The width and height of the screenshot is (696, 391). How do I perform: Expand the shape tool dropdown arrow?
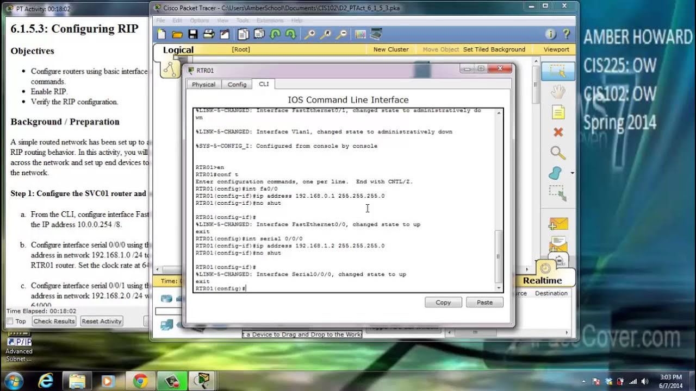[x=572, y=173]
